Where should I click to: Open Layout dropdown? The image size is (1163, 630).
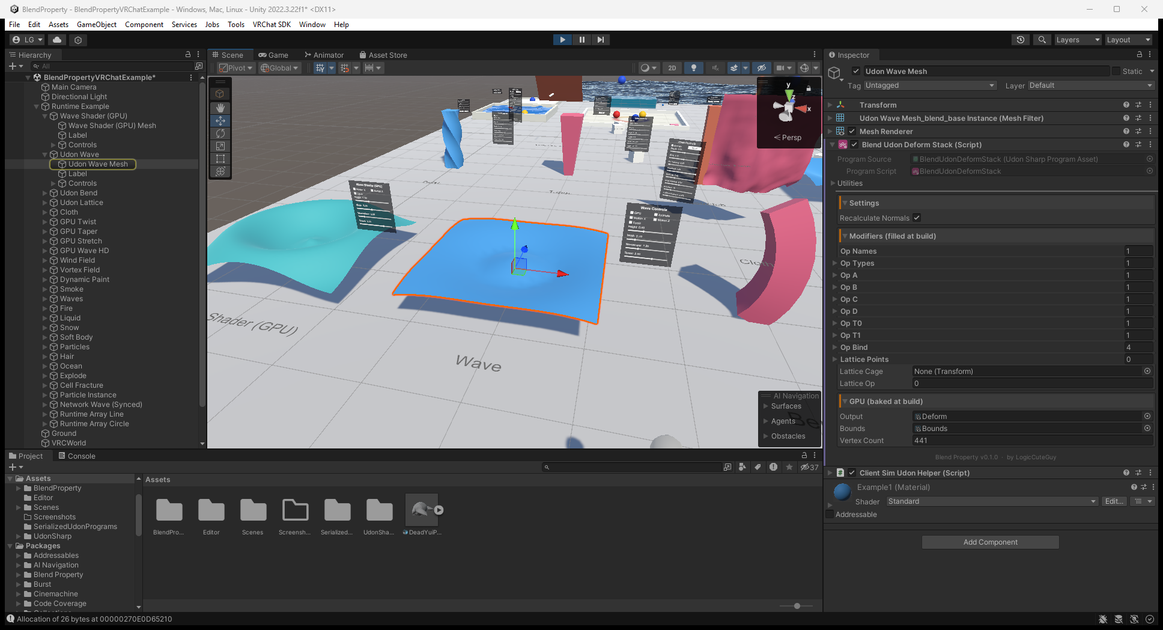coord(1128,40)
